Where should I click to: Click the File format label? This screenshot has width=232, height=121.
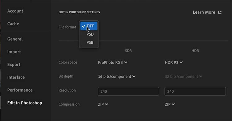pyautogui.click(x=67, y=27)
